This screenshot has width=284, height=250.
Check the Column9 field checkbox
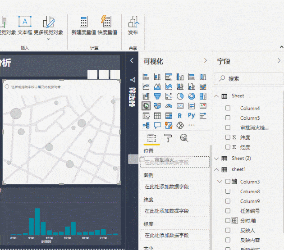tap(228, 201)
